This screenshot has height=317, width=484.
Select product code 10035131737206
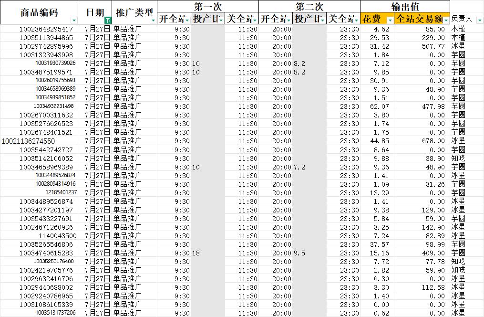[56, 313]
